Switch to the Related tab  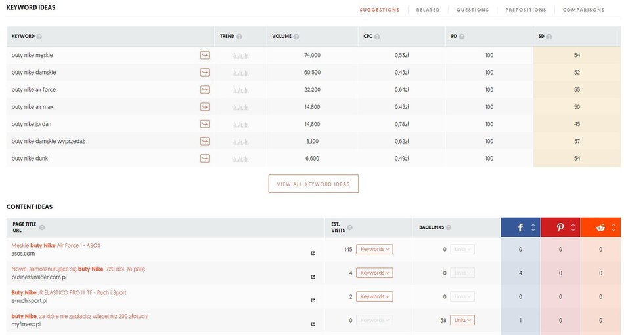click(x=428, y=10)
